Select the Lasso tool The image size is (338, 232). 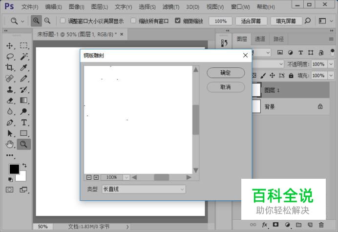(x=10, y=57)
